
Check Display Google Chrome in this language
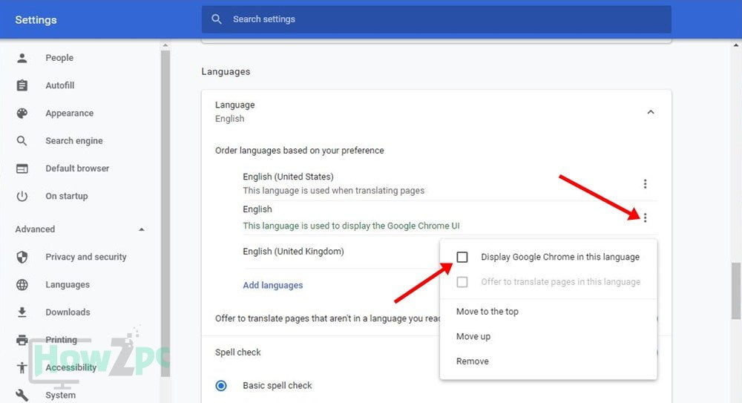tap(462, 257)
